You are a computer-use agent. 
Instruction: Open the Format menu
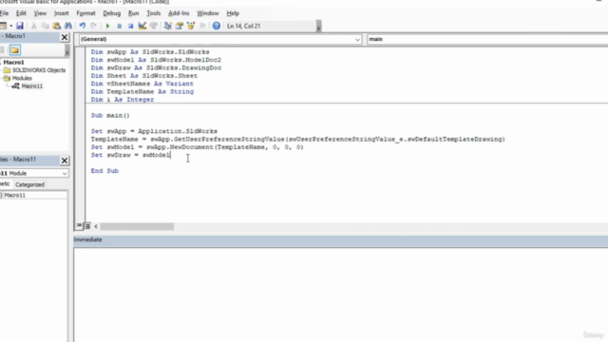coord(85,13)
